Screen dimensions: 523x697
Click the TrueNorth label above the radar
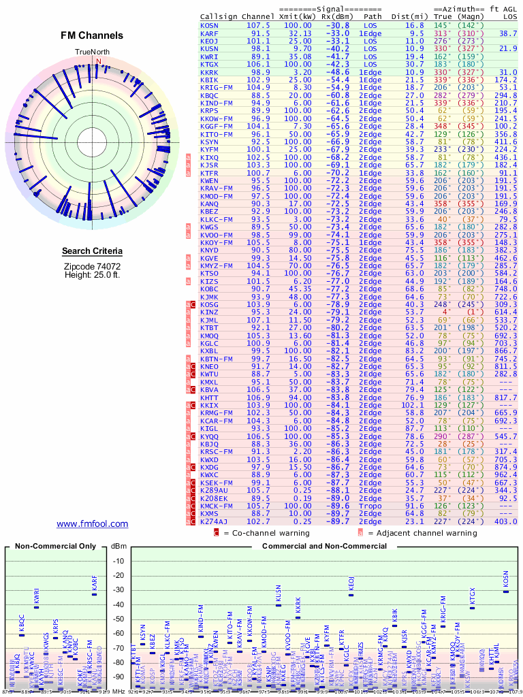click(92, 52)
